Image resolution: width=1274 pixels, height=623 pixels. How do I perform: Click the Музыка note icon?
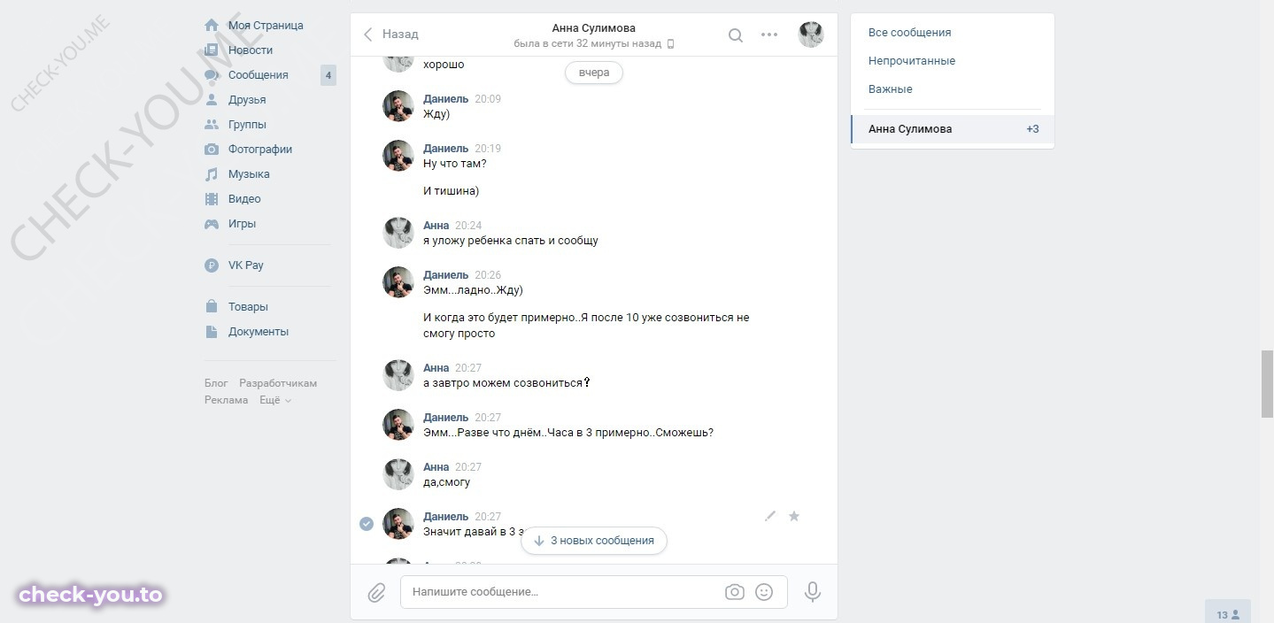pos(212,174)
